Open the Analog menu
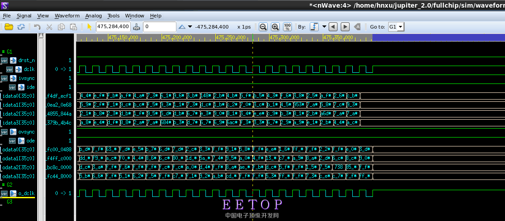Image resolution: width=505 pixels, height=221 pixels. click(x=94, y=16)
